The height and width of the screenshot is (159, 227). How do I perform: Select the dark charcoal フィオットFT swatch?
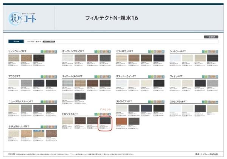point(200,83)
